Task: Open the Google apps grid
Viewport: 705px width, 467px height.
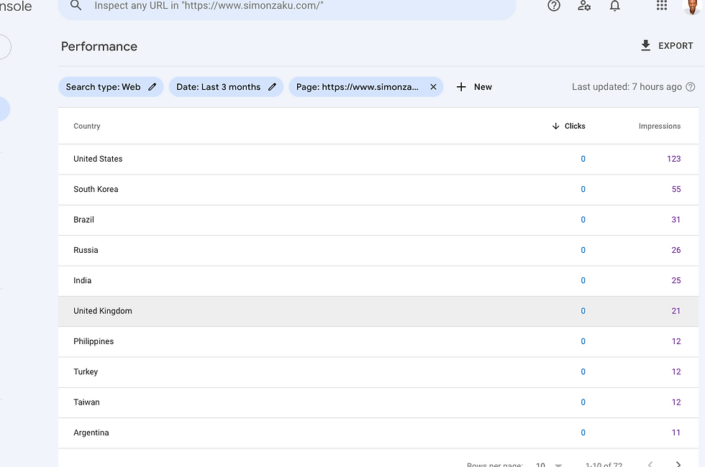Action: 662,6
